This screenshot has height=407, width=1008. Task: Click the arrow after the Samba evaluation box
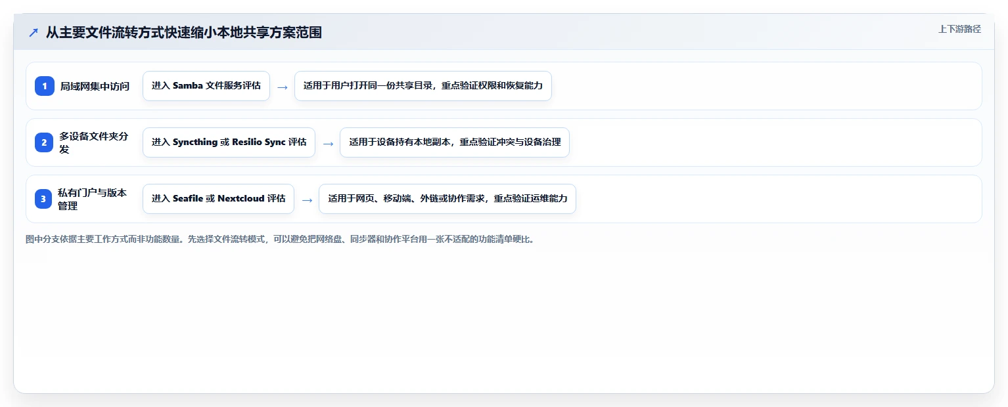[282, 87]
